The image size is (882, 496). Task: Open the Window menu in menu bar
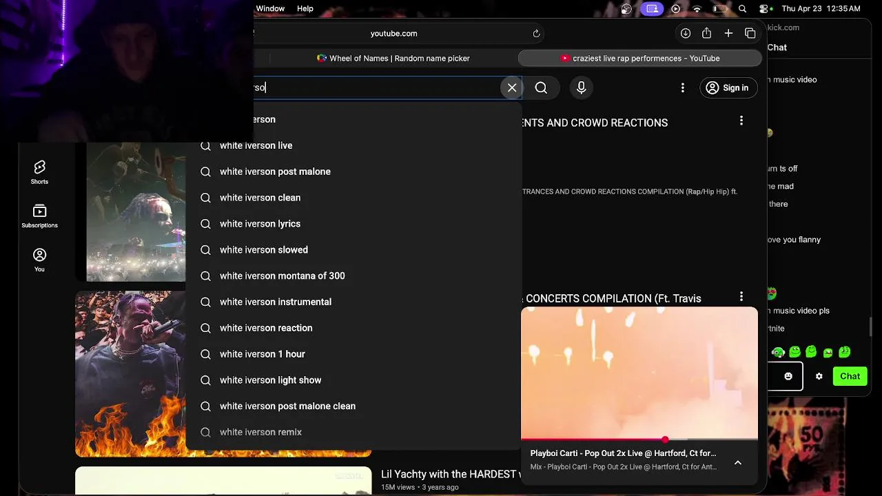[x=270, y=8]
